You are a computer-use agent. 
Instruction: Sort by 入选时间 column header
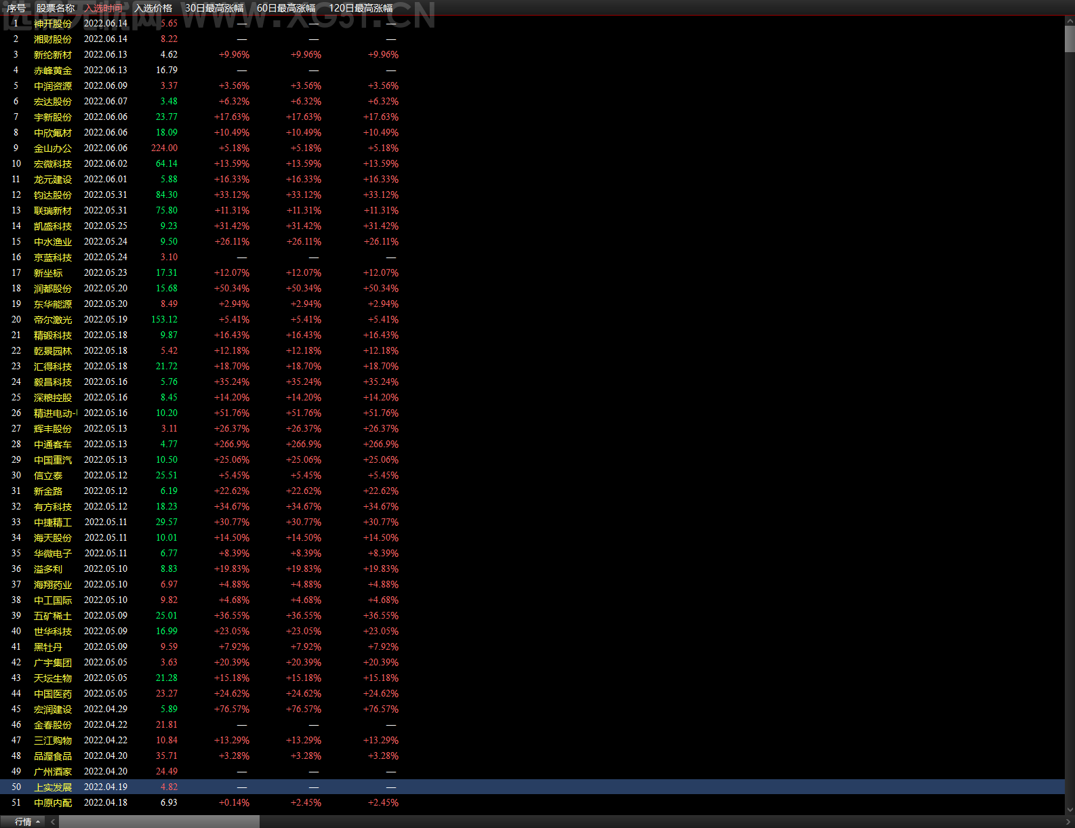pyautogui.click(x=104, y=8)
